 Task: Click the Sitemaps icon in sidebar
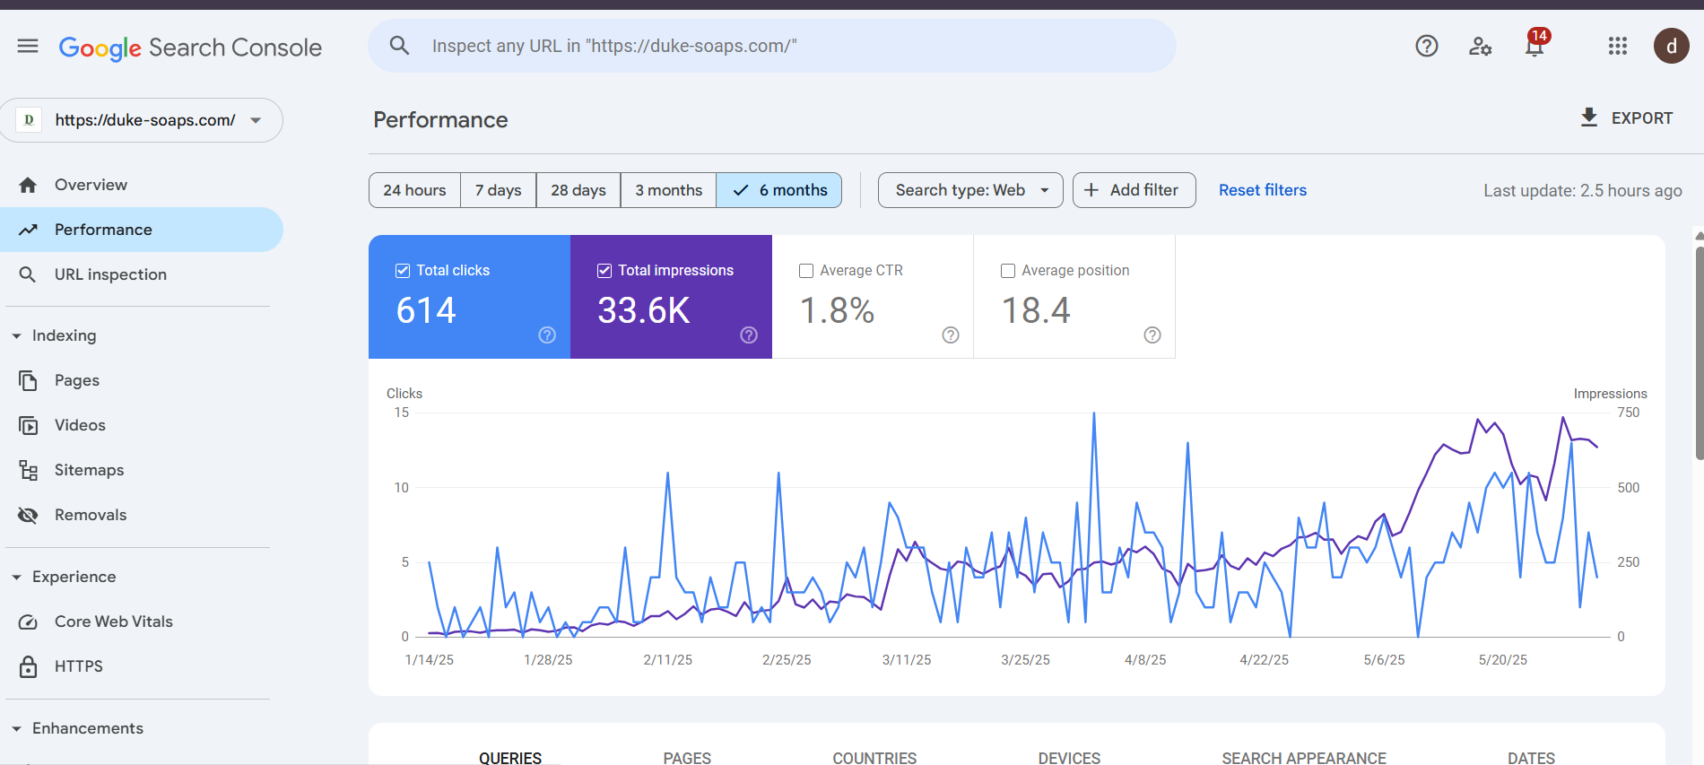click(x=28, y=470)
